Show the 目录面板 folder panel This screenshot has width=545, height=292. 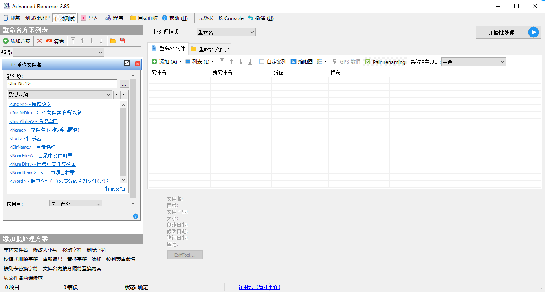tap(144, 18)
